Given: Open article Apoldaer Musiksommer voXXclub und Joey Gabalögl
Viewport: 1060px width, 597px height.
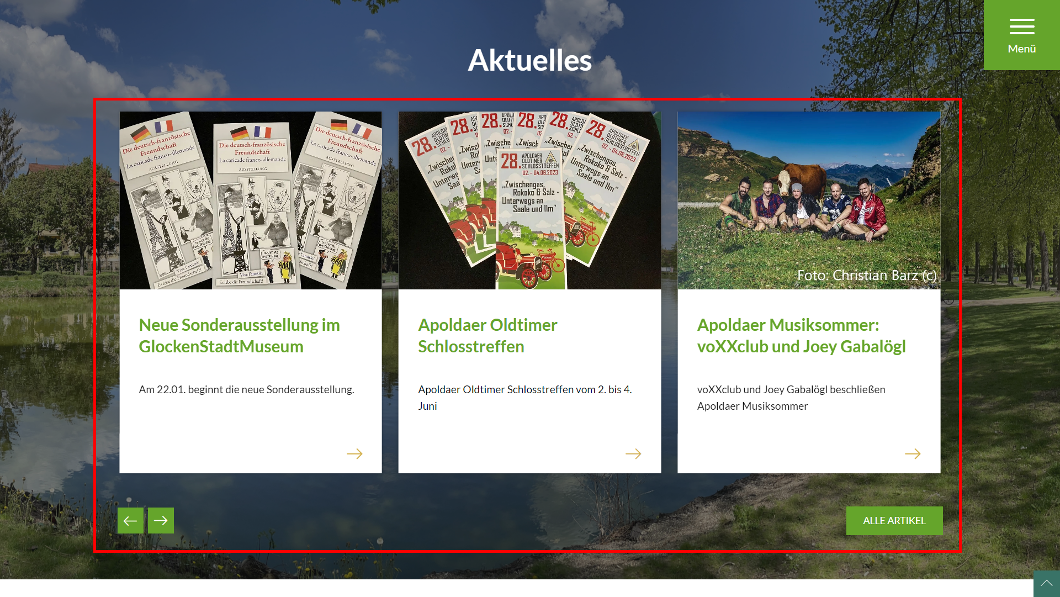Looking at the screenshot, I should pos(802,335).
